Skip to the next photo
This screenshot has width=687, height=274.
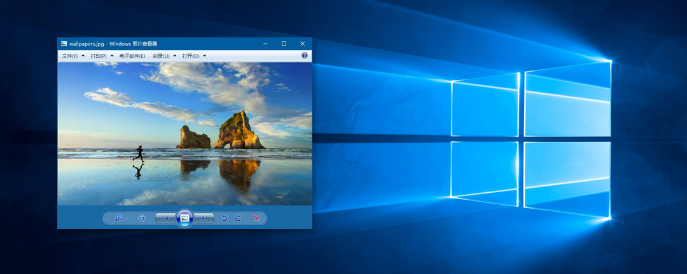pyautogui.click(x=204, y=218)
